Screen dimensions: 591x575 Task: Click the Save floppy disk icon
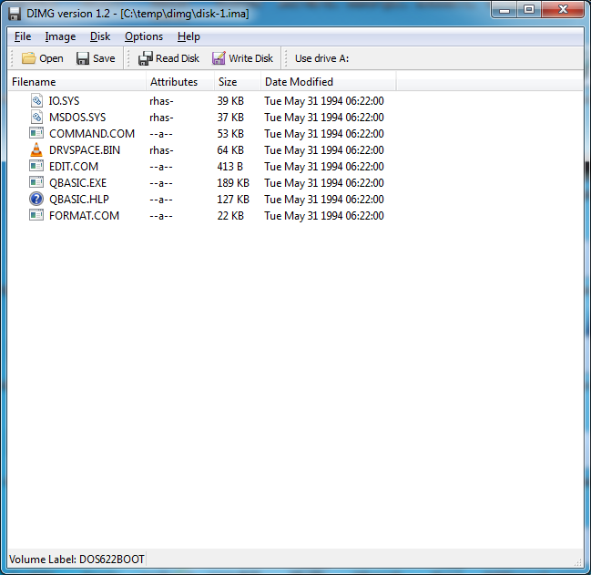(x=83, y=58)
